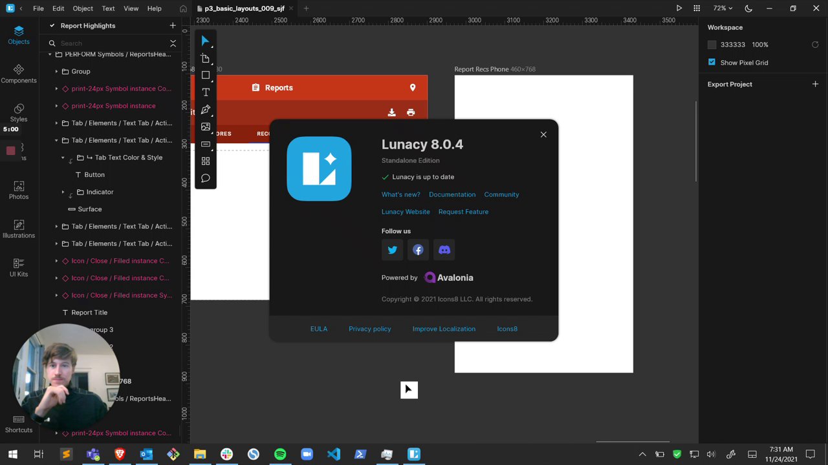Open the apps grid icon in title bar
Viewport: 828px width, 465px height.
click(x=697, y=8)
